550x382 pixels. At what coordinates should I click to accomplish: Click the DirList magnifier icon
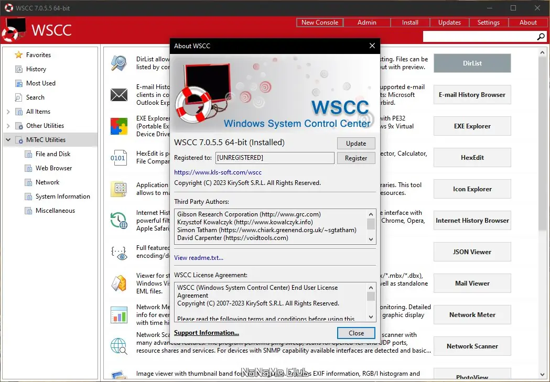119,63
